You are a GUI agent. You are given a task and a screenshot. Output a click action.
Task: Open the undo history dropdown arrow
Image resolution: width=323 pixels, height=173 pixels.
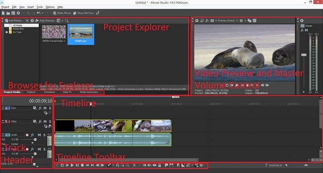(x=42, y=13)
